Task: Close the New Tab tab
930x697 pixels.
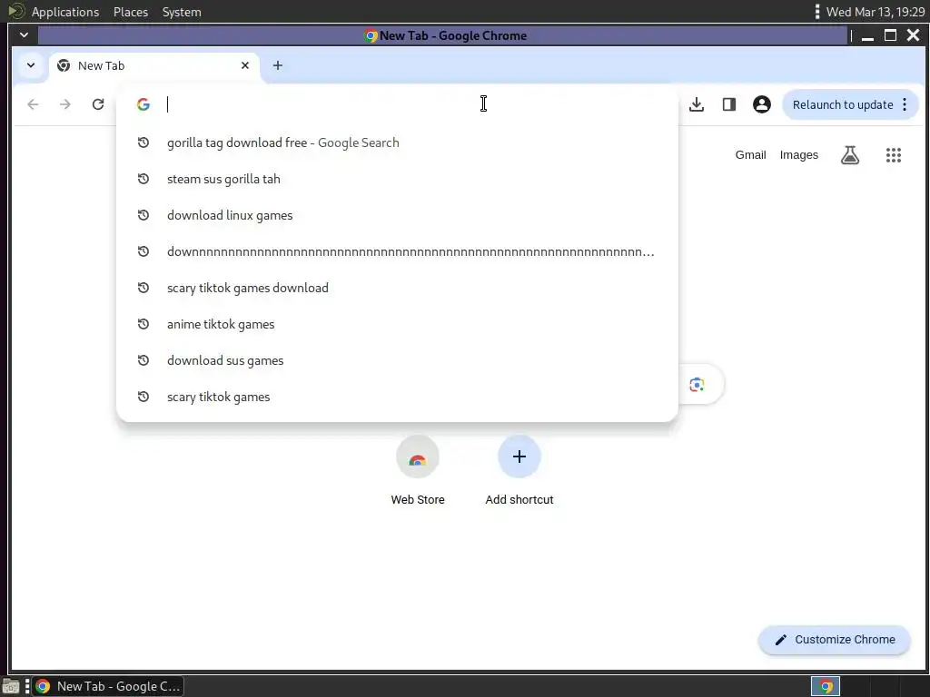Action: (245, 65)
